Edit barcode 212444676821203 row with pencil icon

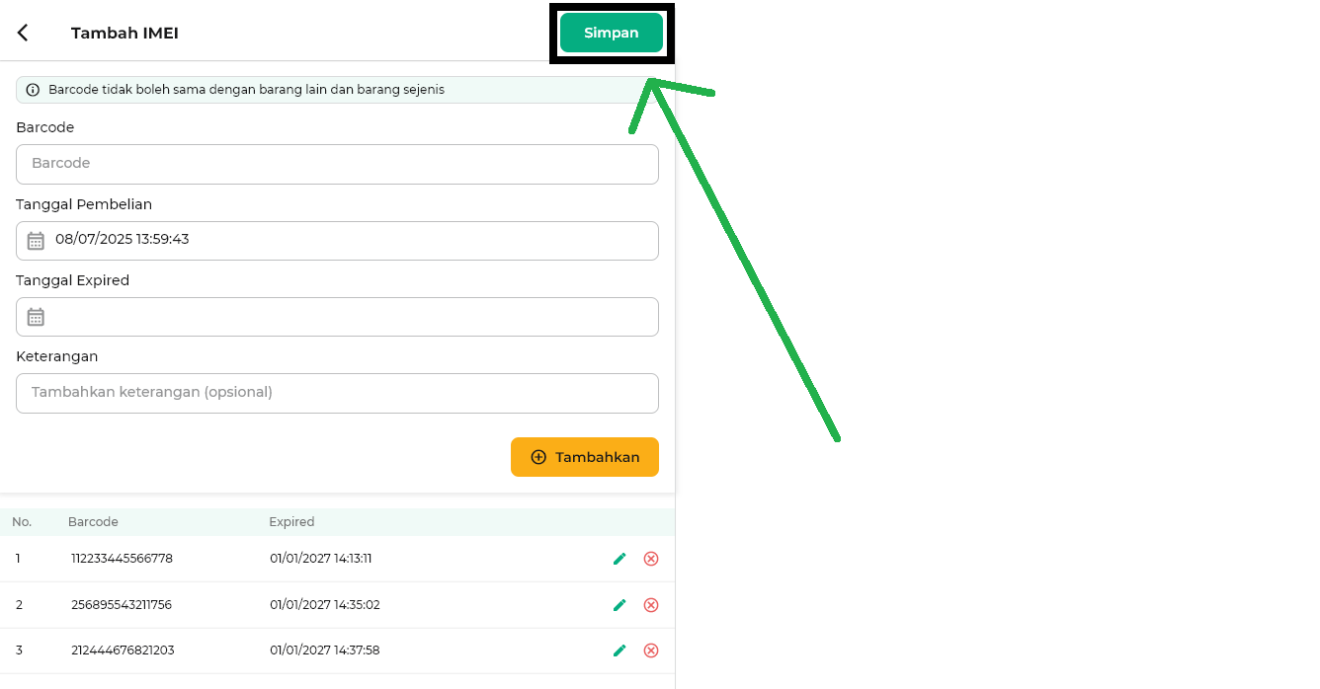click(x=619, y=651)
